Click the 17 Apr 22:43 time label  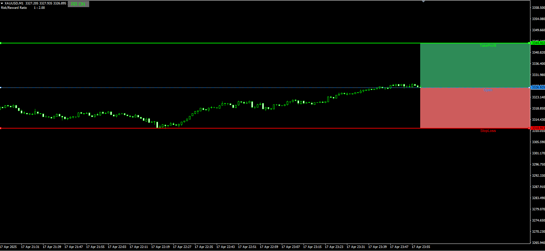[226, 247]
